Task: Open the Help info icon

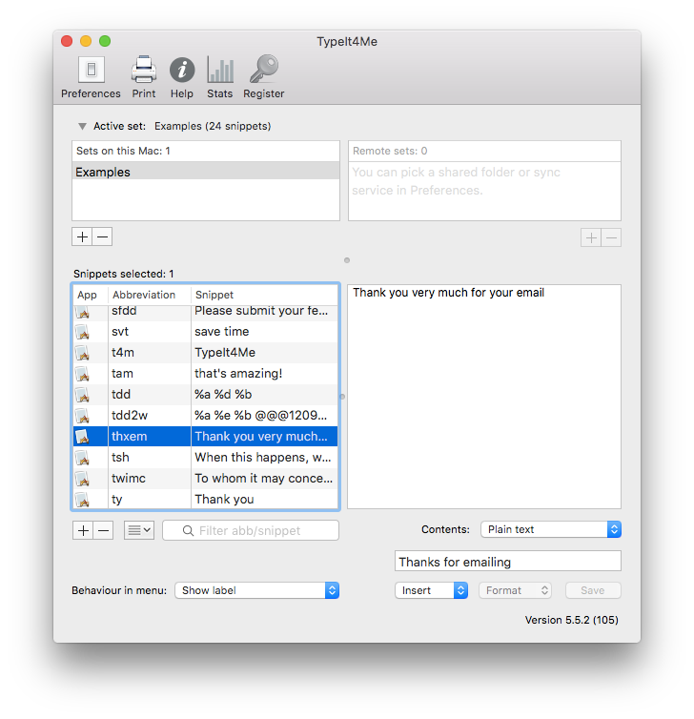Action: (182, 70)
